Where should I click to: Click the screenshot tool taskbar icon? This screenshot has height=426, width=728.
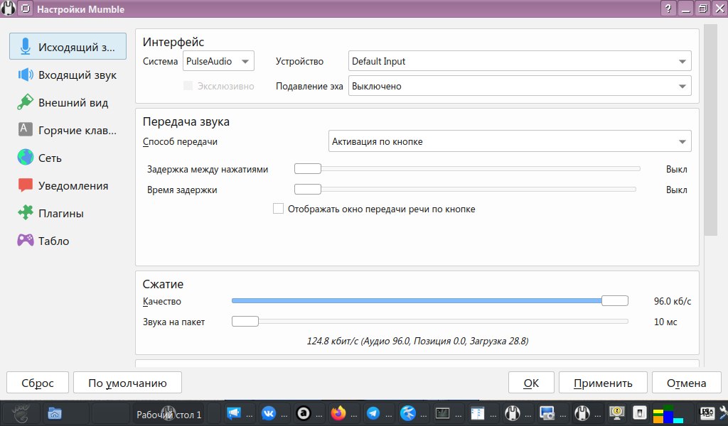point(547,413)
